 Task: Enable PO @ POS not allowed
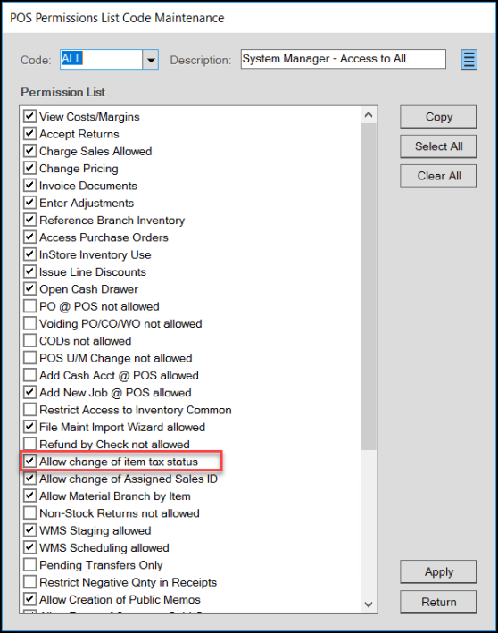tap(29, 306)
